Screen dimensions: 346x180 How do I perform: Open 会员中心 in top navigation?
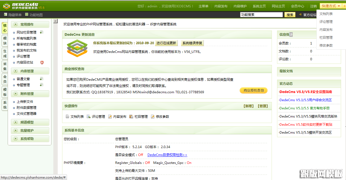(298, 6)
